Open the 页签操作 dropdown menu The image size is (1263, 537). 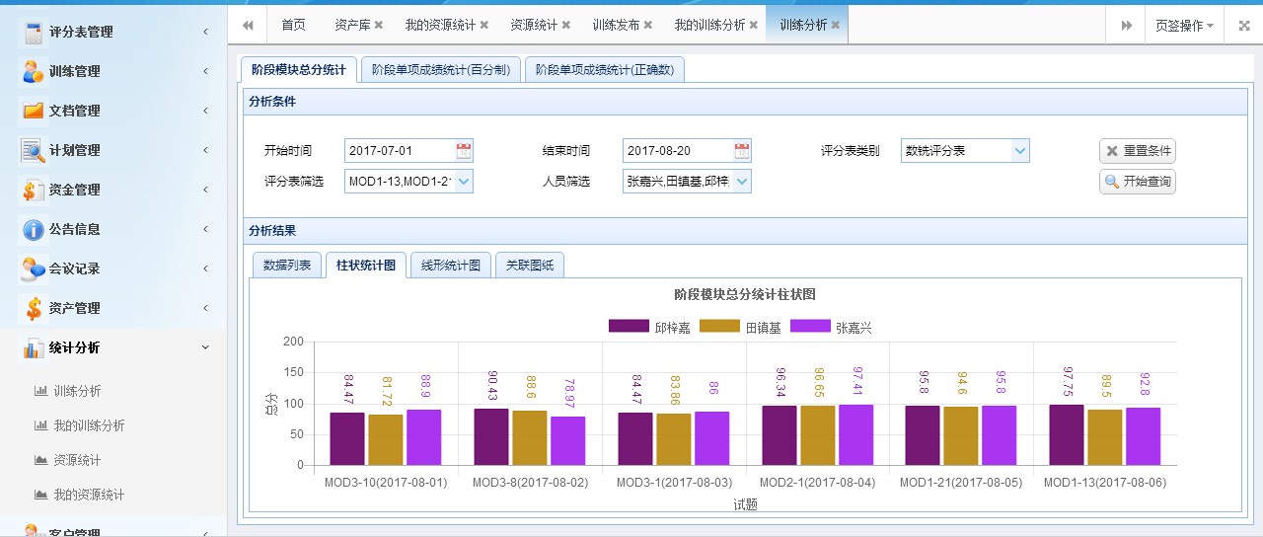[x=1184, y=26]
